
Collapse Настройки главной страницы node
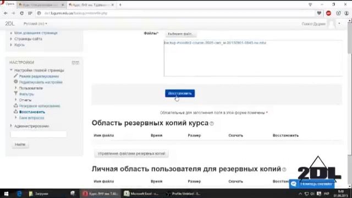click(x=11, y=70)
